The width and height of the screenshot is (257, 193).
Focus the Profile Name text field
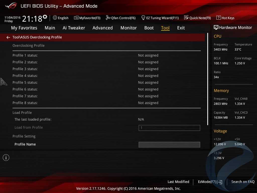pos(169,144)
